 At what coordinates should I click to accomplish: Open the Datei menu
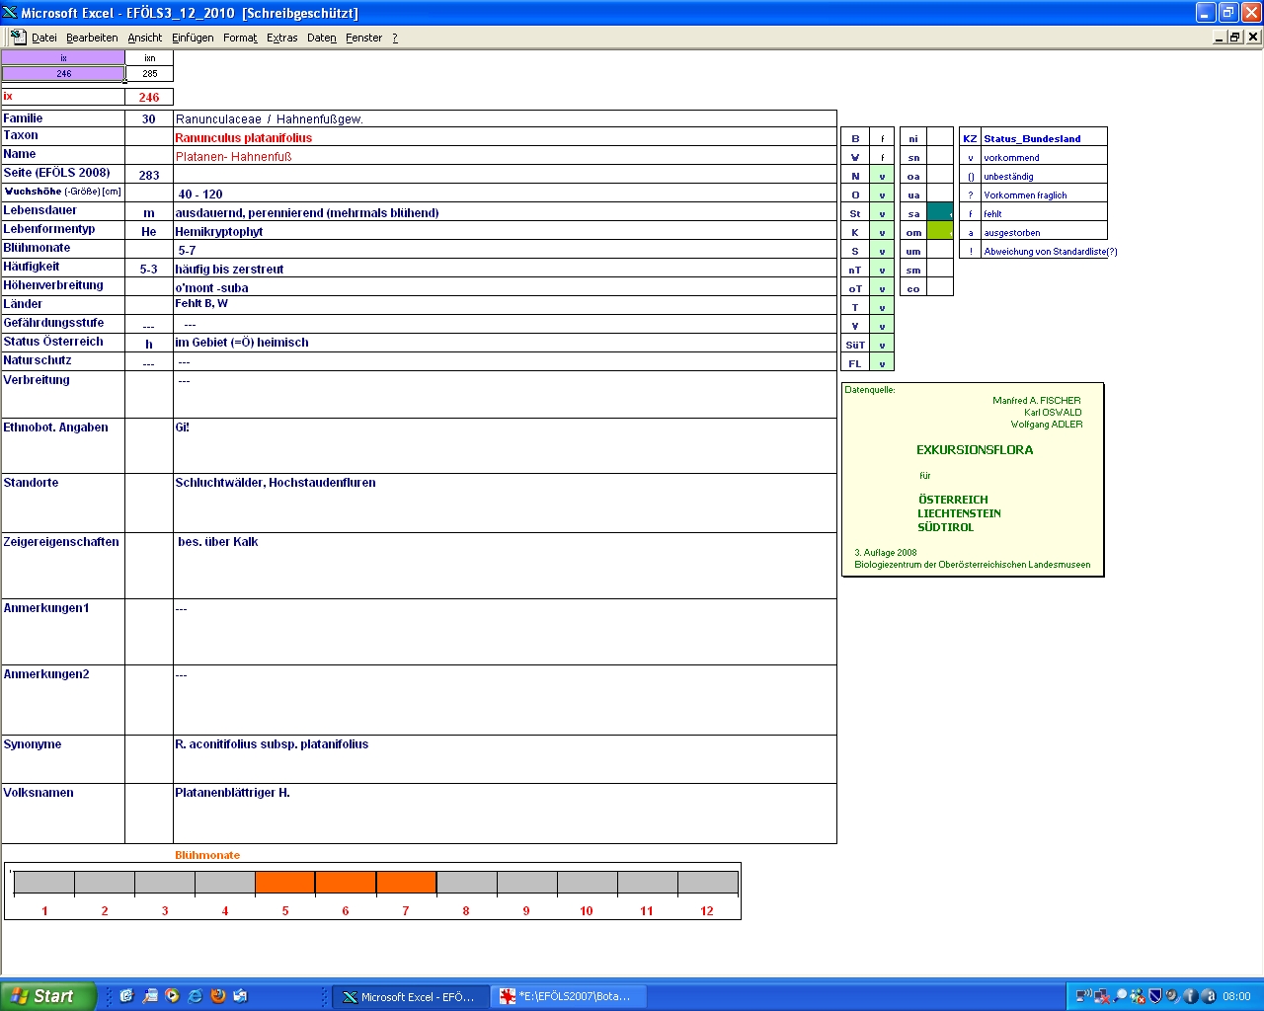tap(43, 38)
